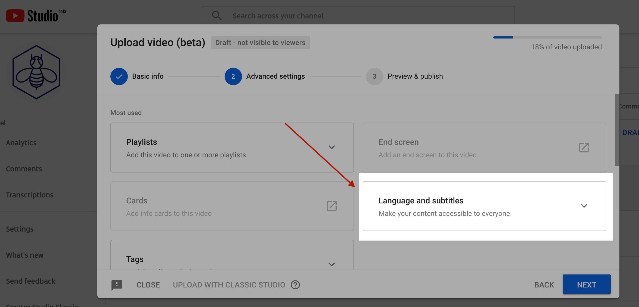Click the help question mark icon
The width and height of the screenshot is (639, 307).
295,285
